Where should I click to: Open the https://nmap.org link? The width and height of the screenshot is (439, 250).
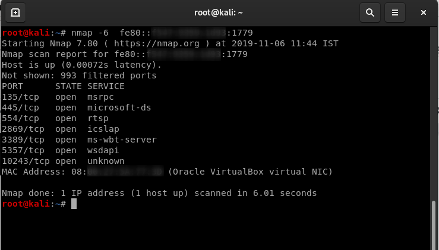(x=157, y=44)
